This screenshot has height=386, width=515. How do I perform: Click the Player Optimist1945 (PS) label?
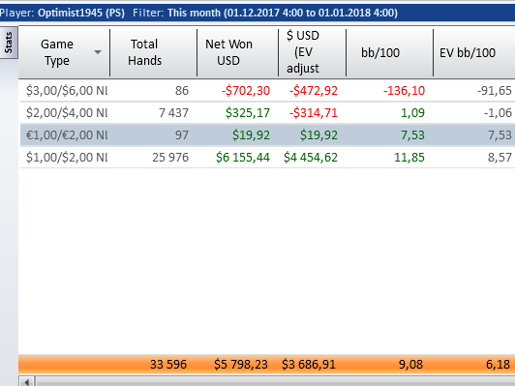tap(62, 13)
